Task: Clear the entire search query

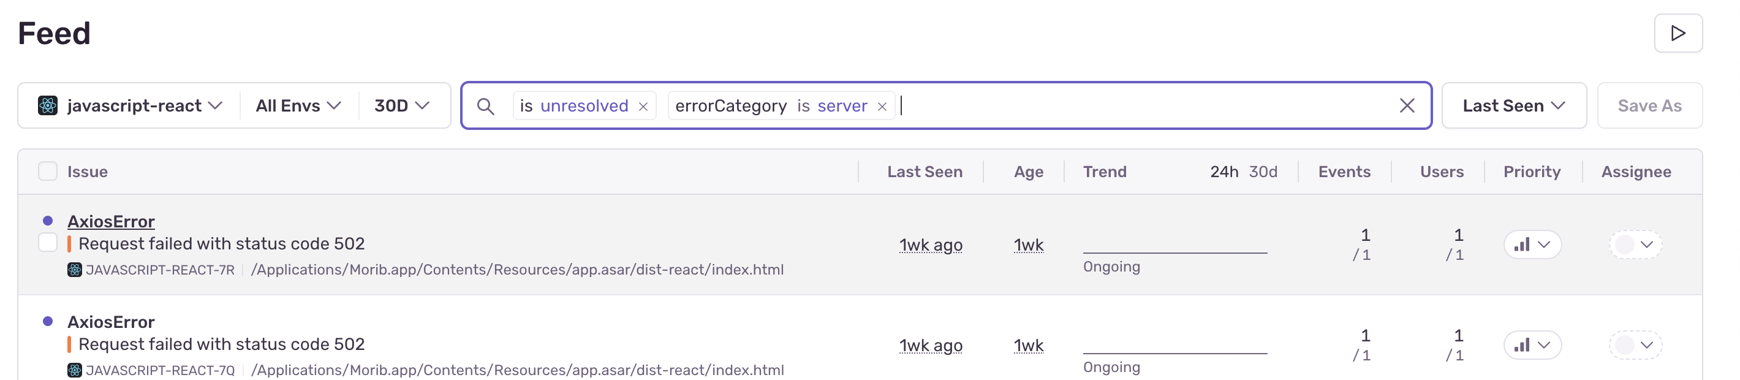Action: [x=1406, y=105]
